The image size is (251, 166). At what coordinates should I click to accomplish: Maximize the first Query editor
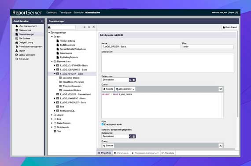click(221, 89)
